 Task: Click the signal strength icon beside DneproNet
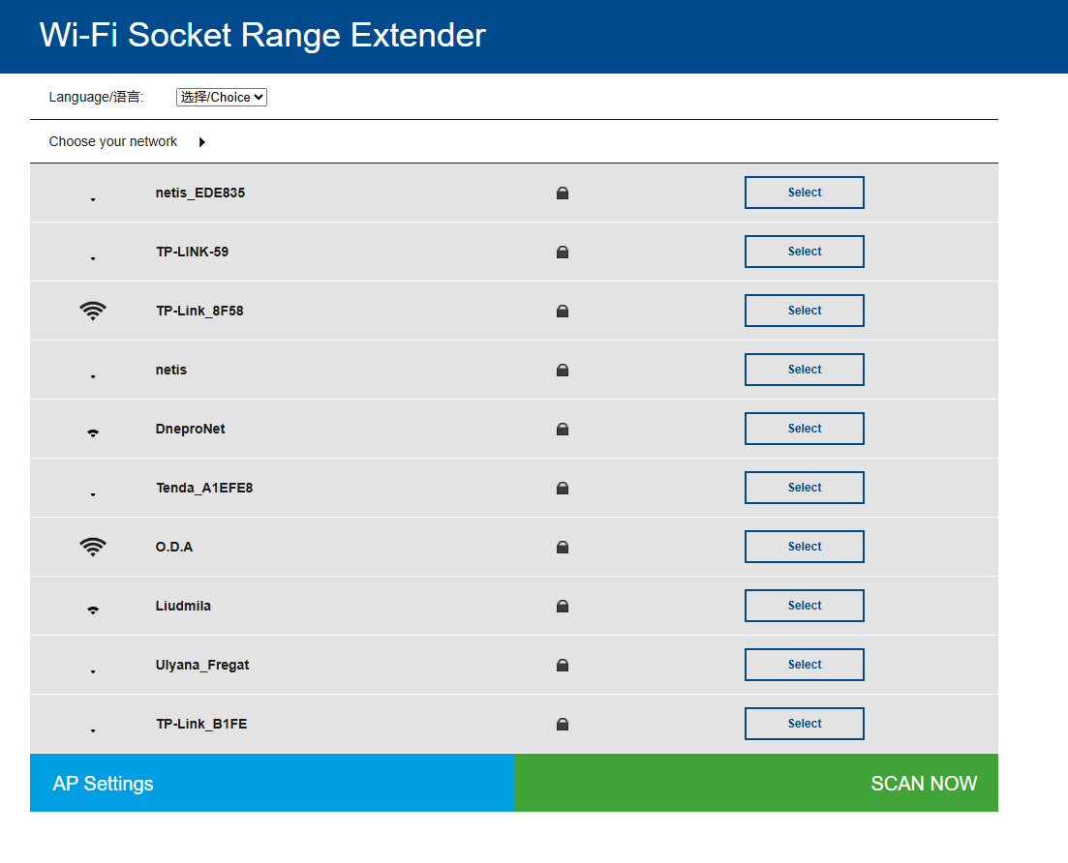click(93, 432)
